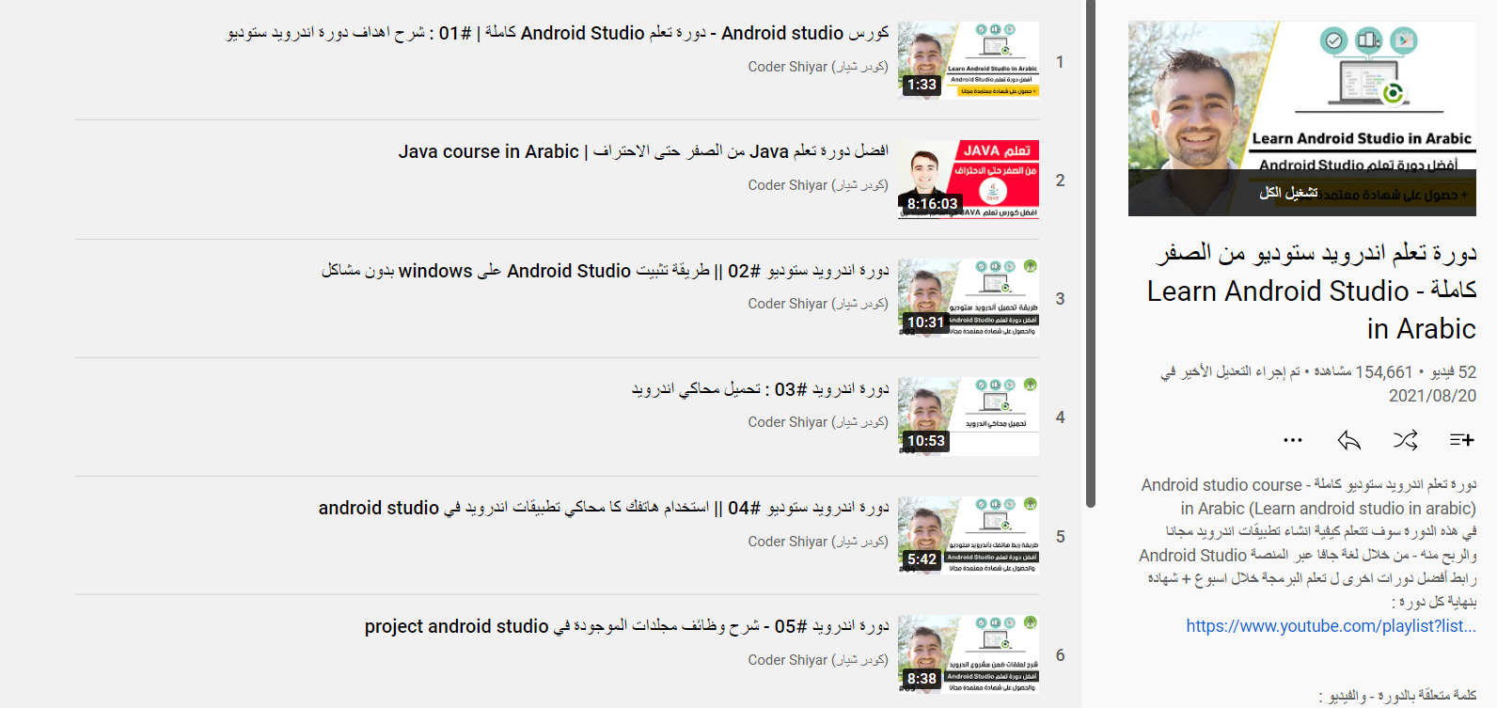The height and width of the screenshot is (708, 1497).
Task: Open video 1 thumbnail with 1:33 duration
Action: pyautogui.click(x=969, y=60)
